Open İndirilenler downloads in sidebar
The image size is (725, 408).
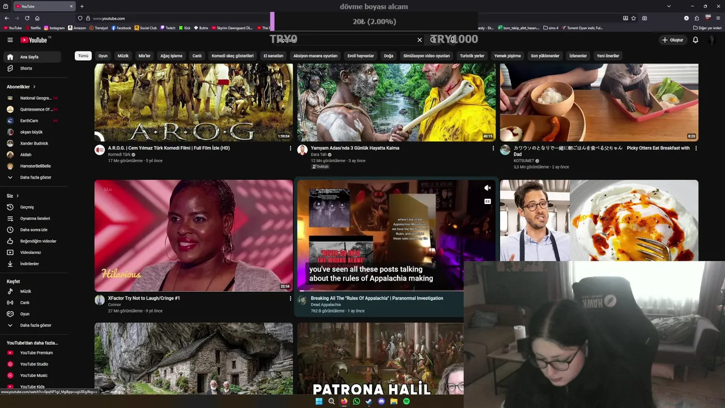tap(33, 263)
